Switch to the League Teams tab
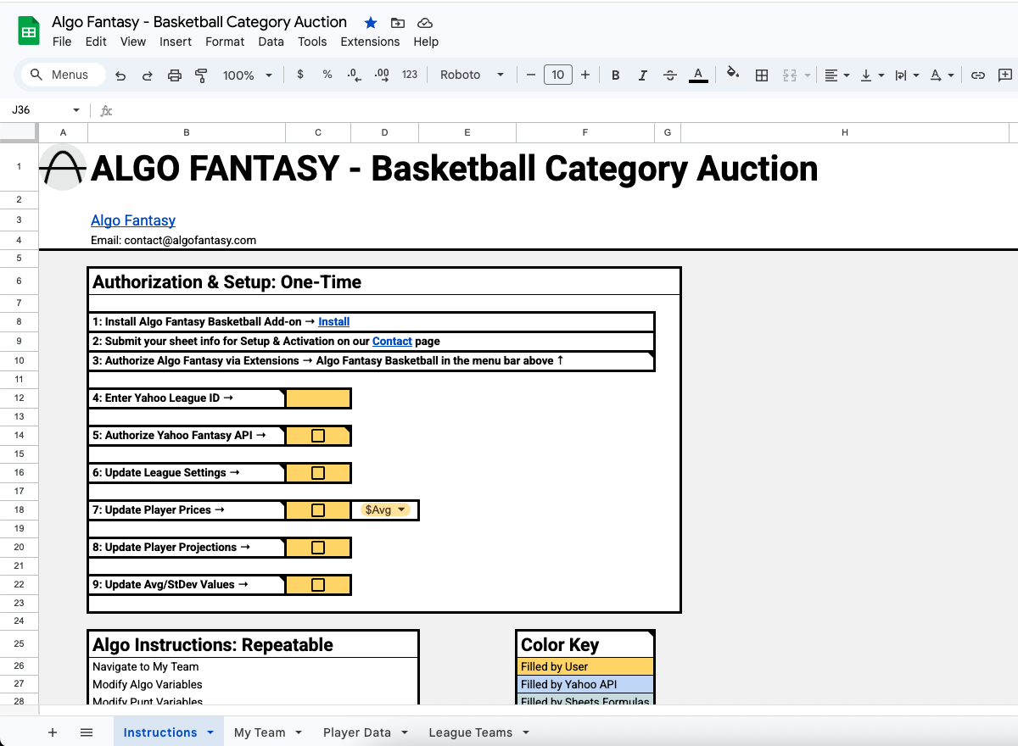The image size is (1018, 746). pyautogui.click(x=471, y=732)
